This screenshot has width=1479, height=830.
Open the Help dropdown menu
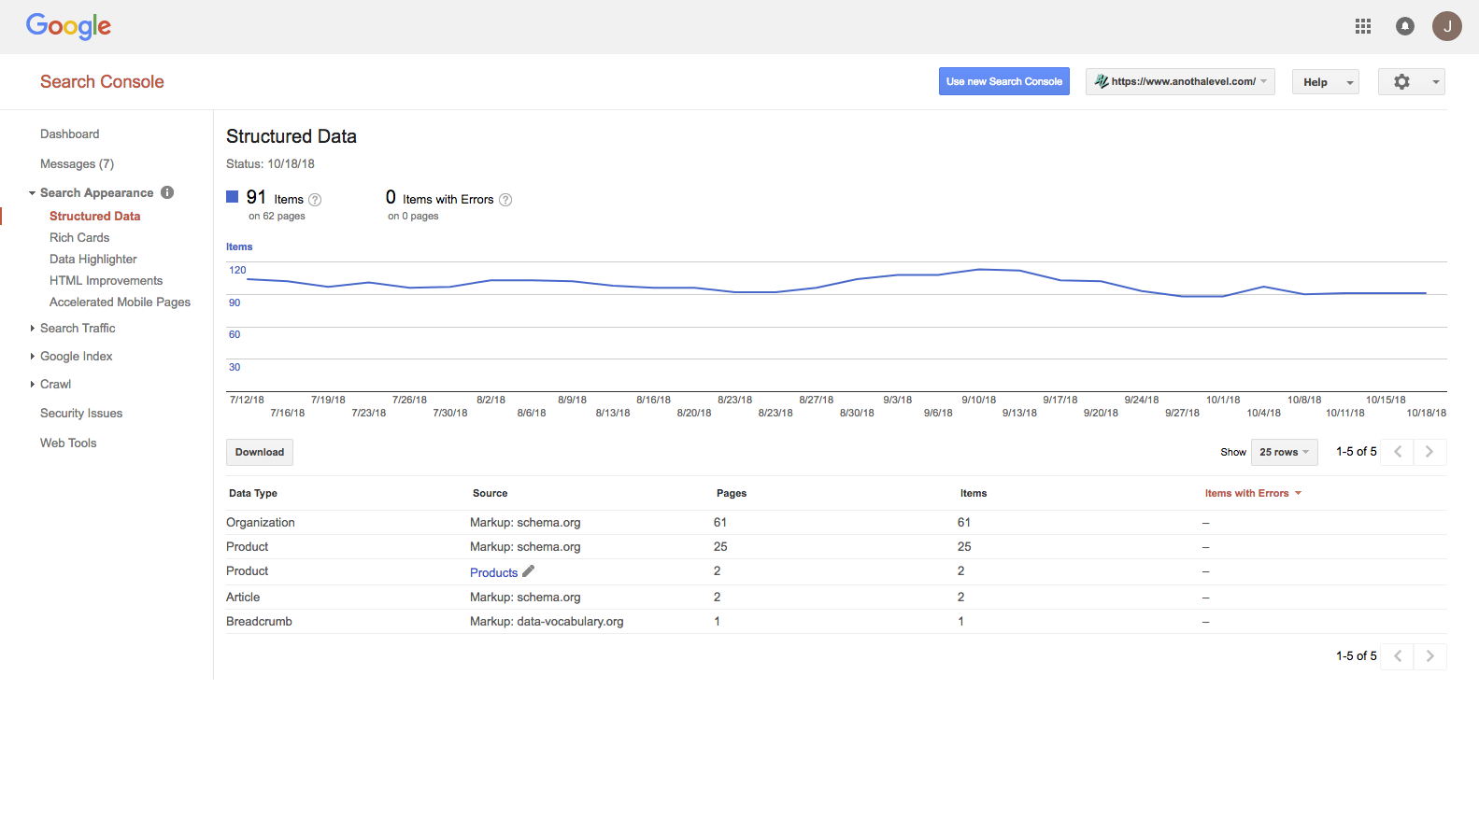click(1325, 82)
